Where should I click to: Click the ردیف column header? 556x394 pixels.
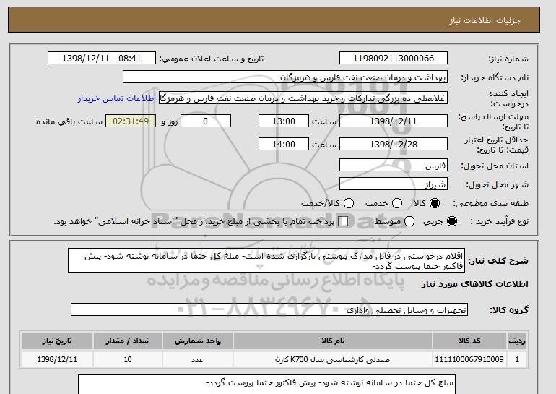517,341
